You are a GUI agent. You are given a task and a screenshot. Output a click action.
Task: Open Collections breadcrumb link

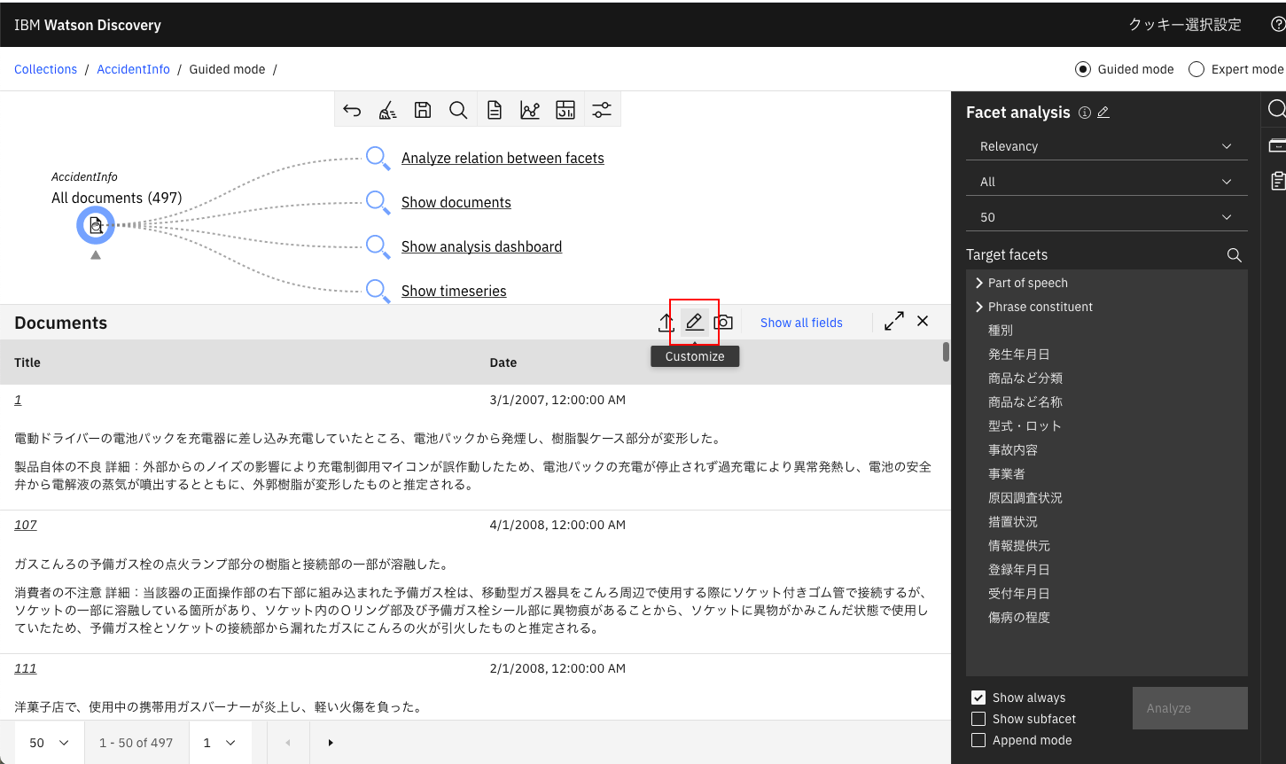[x=46, y=69]
